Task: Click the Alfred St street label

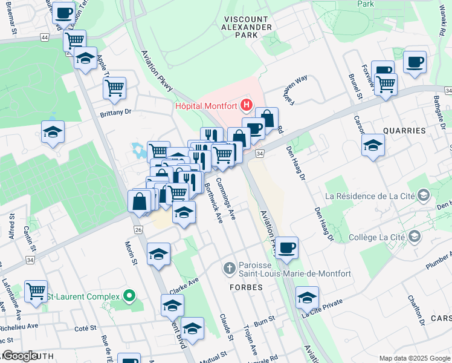Action: click(11, 226)
